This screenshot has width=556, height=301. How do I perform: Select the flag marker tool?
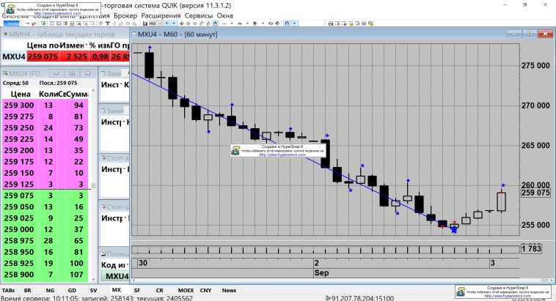point(255,23)
